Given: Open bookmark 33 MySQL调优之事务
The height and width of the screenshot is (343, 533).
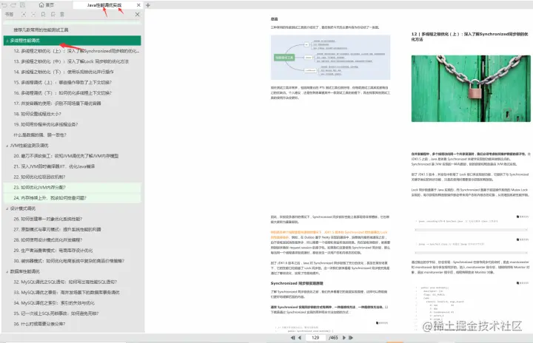Looking at the screenshot, I should click(67, 293).
